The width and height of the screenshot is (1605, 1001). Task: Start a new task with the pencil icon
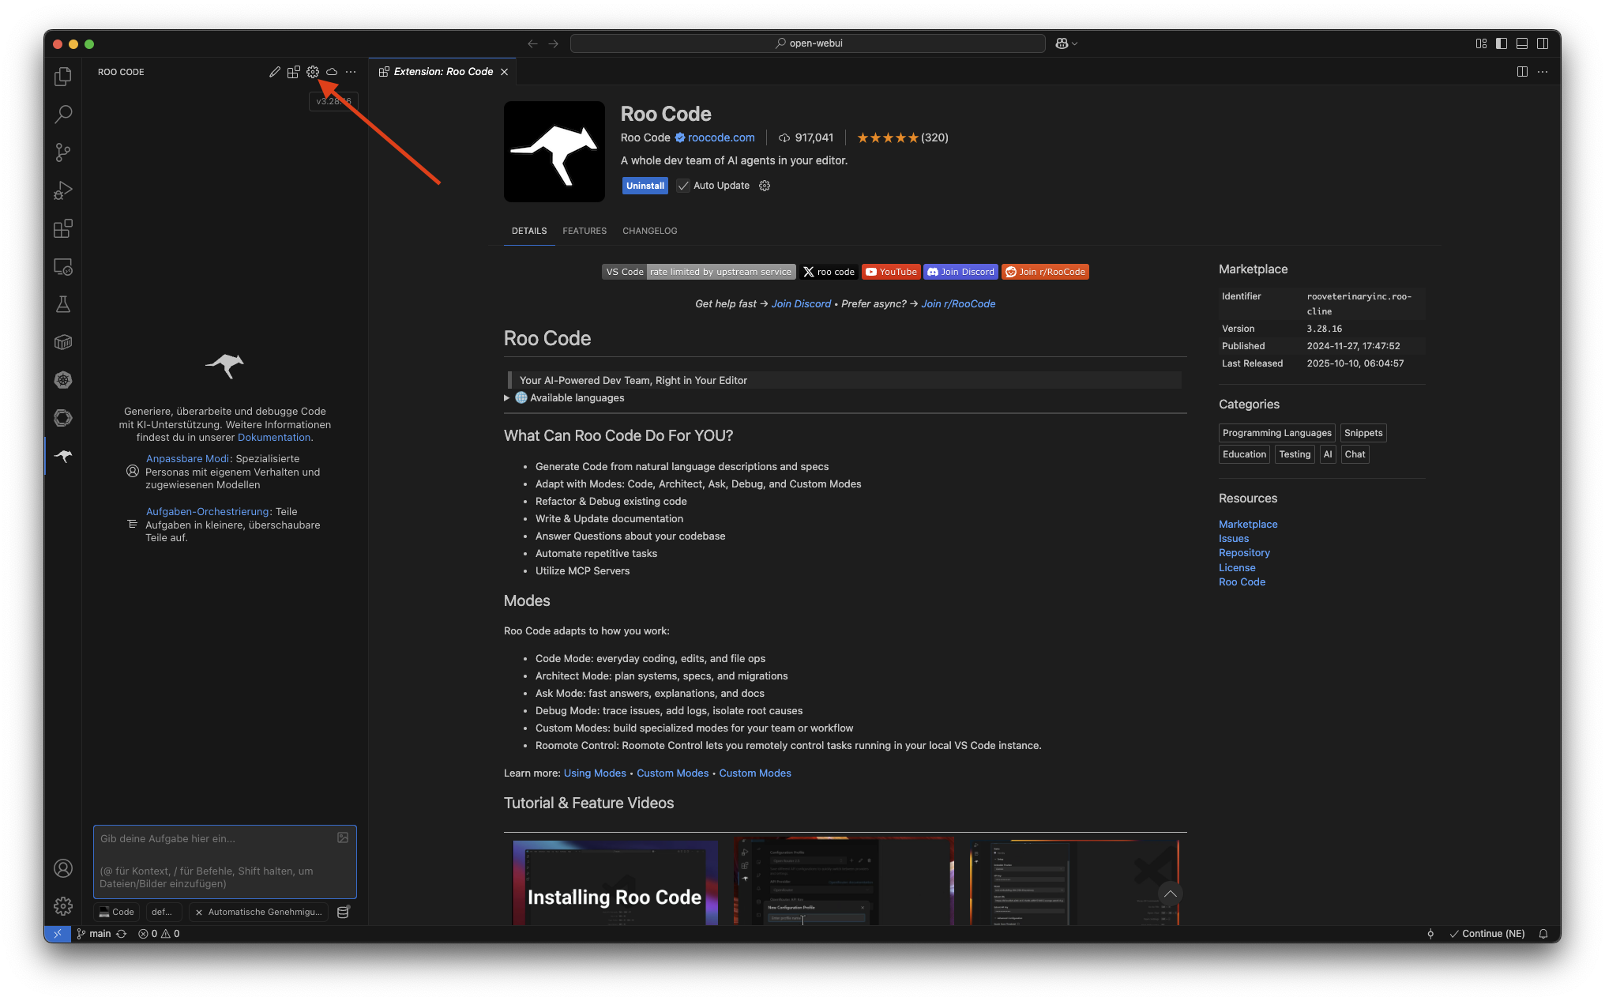(x=275, y=72)
